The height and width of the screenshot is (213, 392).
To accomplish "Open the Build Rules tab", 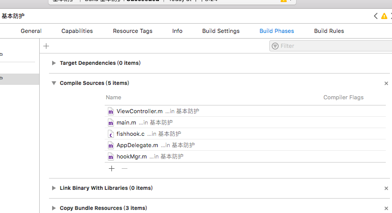I will (329, 31).
